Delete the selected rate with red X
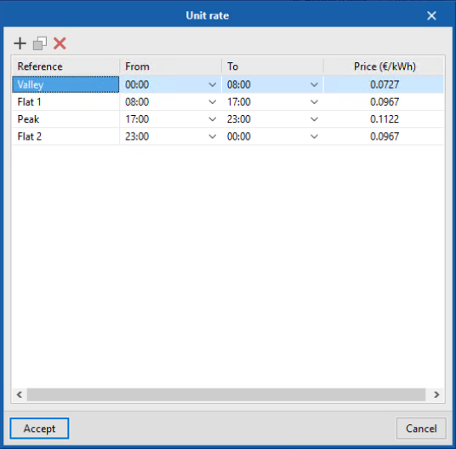 (60, 43)
